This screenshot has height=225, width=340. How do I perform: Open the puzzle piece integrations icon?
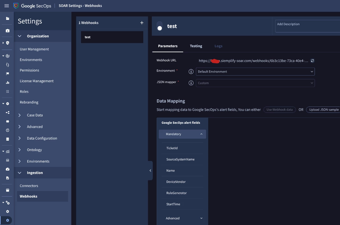[x=7, y=121]
